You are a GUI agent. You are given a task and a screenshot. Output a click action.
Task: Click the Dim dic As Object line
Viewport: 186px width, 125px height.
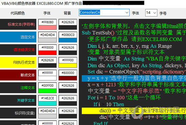point(137,66)
